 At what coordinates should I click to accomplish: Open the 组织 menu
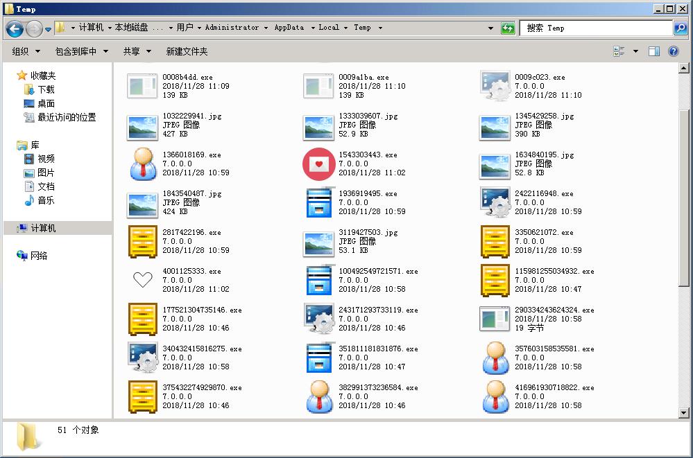[26, 51]
